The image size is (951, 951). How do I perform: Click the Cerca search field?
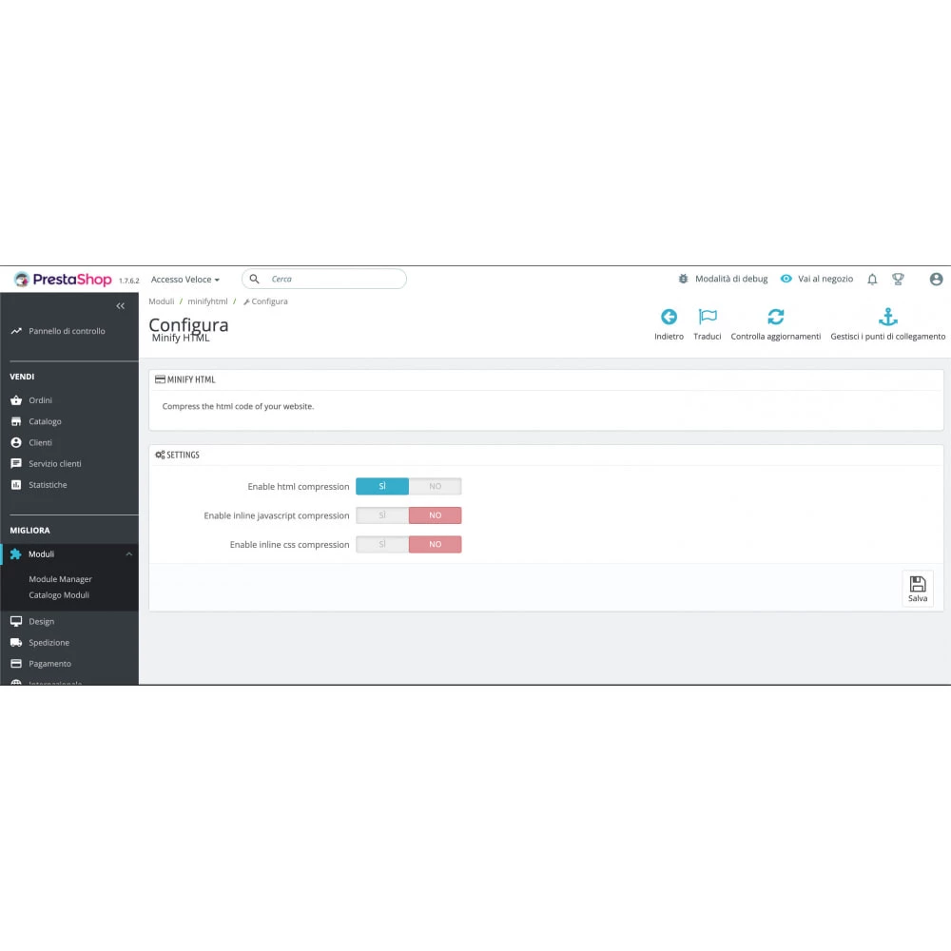point(324,279)
